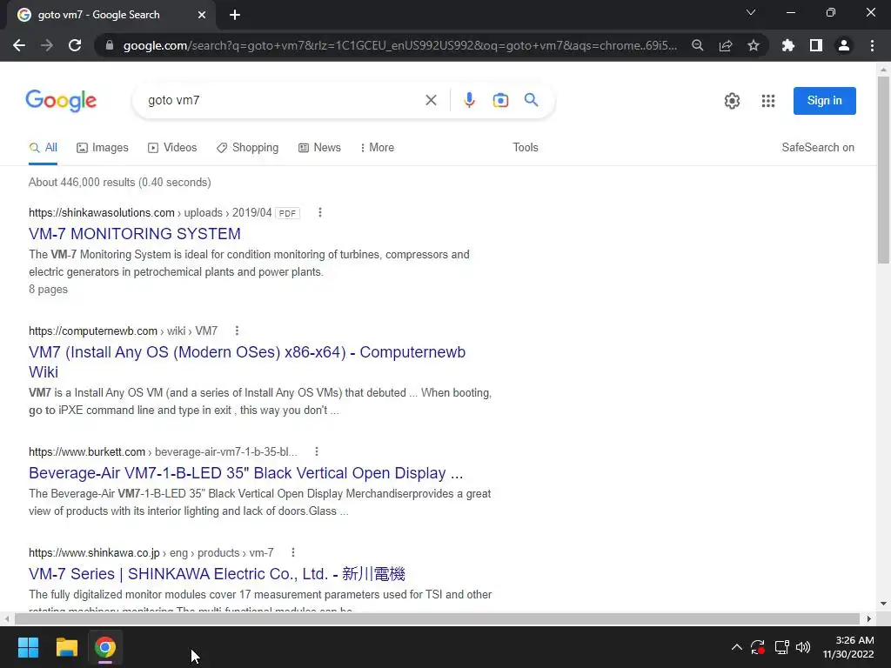Click the forward navigation arrow

(47, 45)
